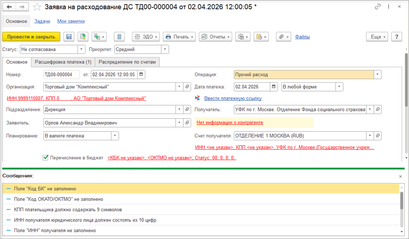
Task: Open the Приоритет dropdown list
Action: [165, 49]
